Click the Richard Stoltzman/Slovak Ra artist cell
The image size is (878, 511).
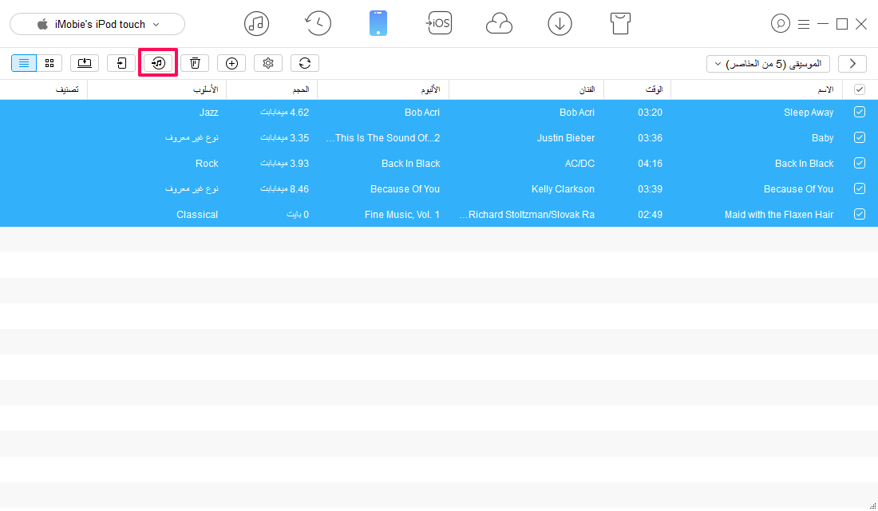tap(527, 215)
